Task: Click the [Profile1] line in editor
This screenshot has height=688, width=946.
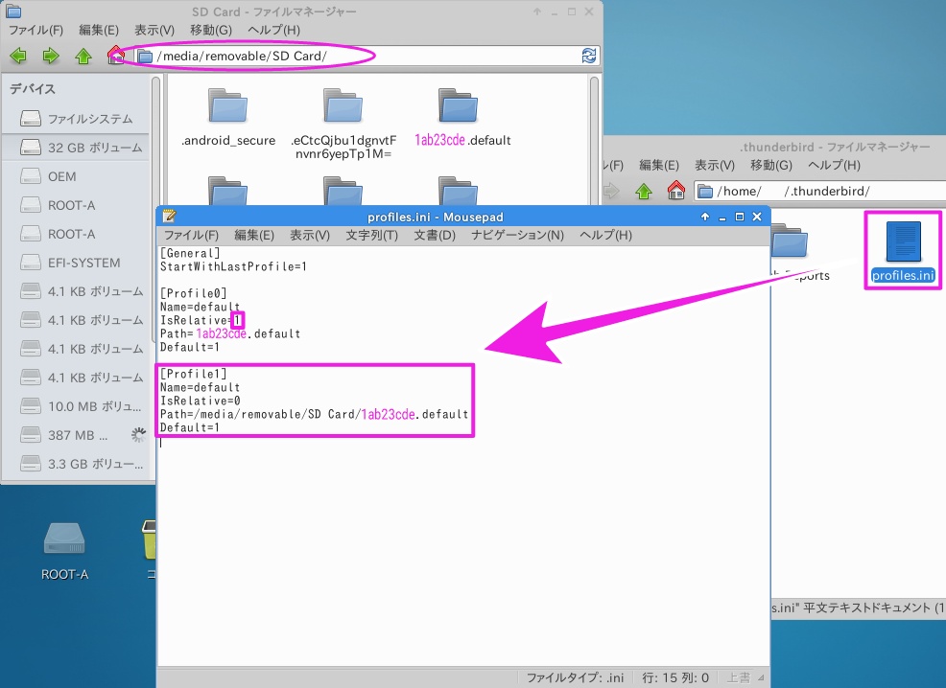Action: [x=193, y=374]
